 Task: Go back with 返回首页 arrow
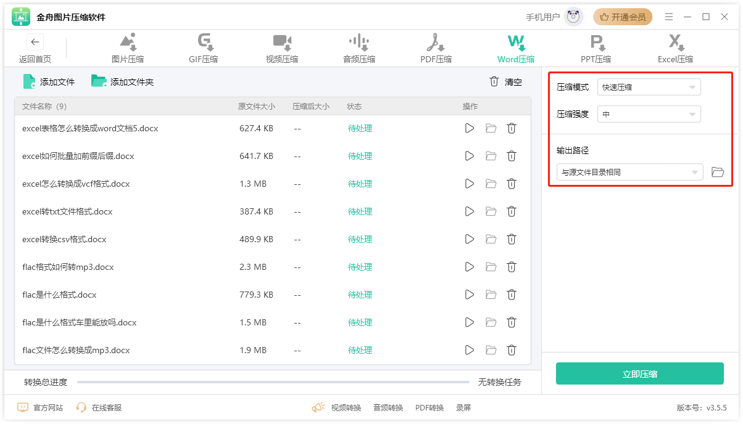[35, 42]
